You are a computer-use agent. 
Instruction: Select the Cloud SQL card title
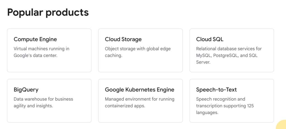[x=210, y=39]
